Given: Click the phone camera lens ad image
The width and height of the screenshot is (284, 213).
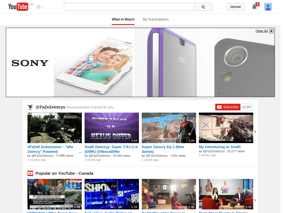Looking at the screenshot, I should pyautogui.click(x=245, y=62).
